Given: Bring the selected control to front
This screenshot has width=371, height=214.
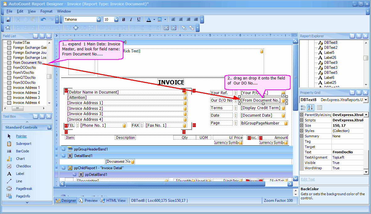Looking at the screenshot, I should [184, 28].
